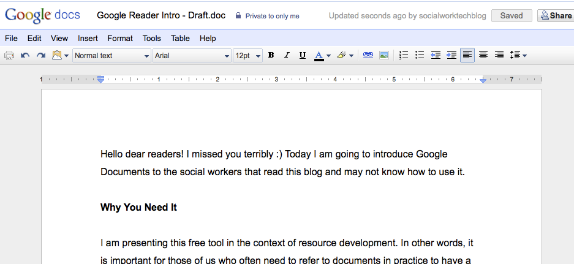Viewport: 574px width, 264px height.
Task: Click the document title Google Reader Intro - Draft.doc
Action: 161,15
